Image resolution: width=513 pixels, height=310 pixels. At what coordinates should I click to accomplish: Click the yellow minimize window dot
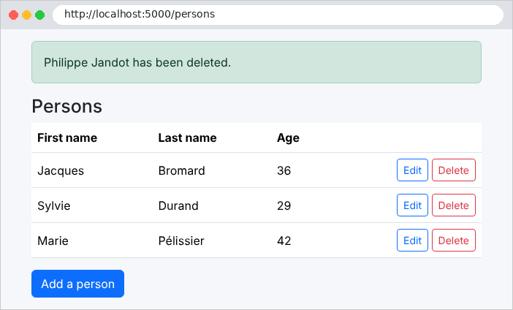(x=26, y=15)
